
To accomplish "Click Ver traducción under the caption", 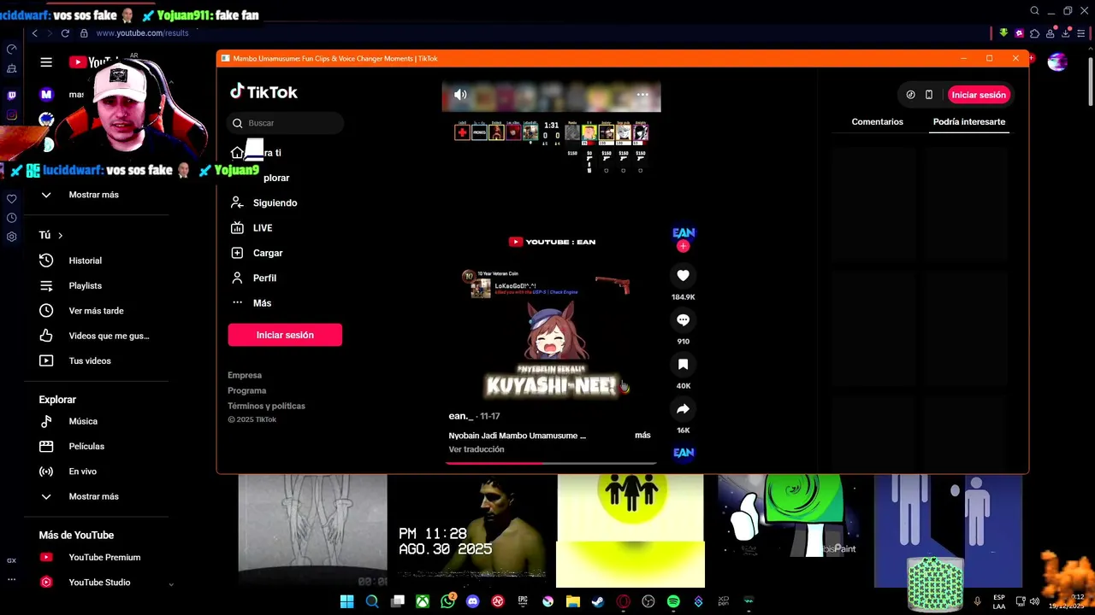I will coord(476,449).
